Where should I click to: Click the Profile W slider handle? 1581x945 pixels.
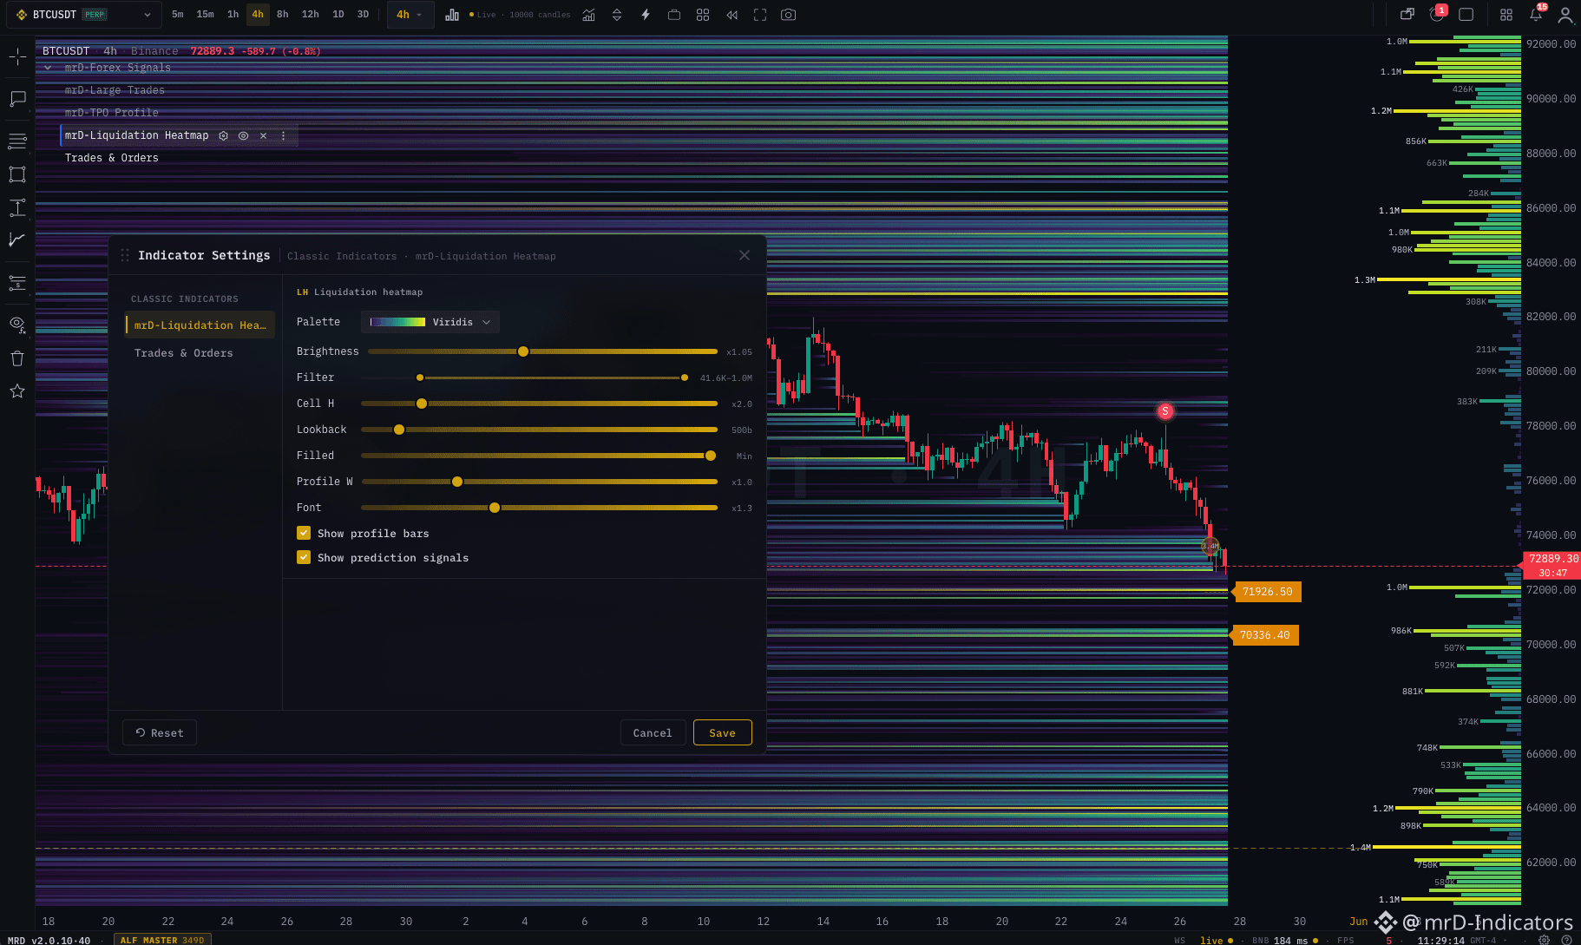[x=457, y=482]
